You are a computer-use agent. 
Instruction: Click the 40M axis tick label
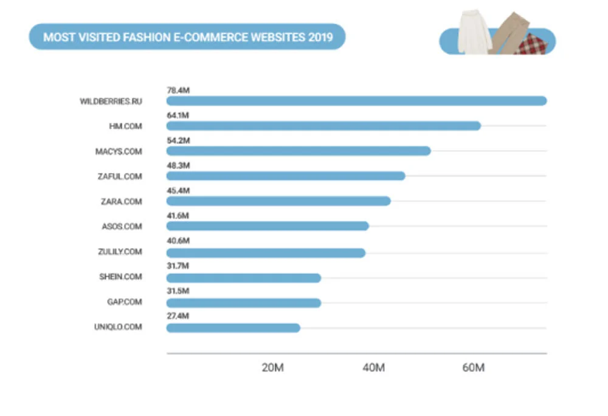point(373,369)
